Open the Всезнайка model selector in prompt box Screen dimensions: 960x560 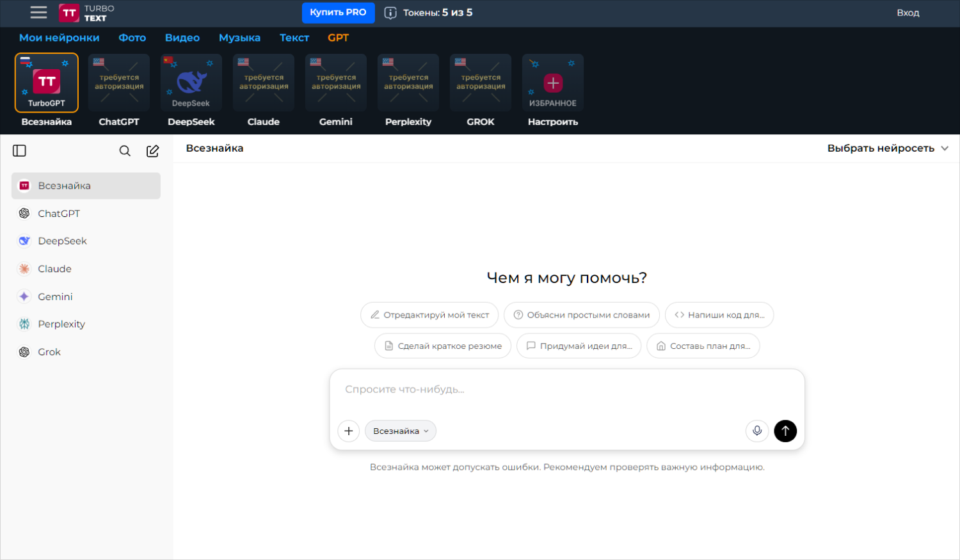pyautogui.click(x=401, y=431)
